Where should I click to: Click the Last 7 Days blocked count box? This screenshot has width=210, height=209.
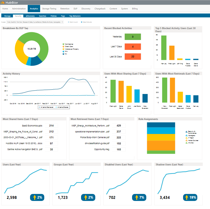coord(133,47)
